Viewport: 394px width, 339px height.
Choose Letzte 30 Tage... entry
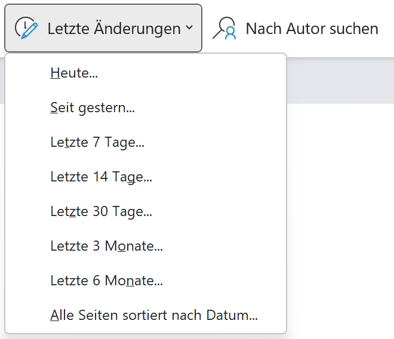(x=146, y=211)
